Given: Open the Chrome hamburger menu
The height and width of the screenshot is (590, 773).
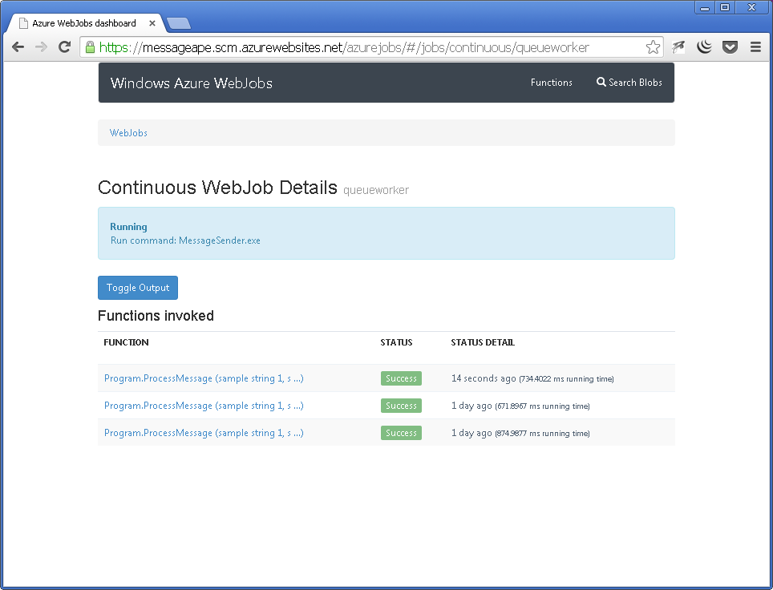Looking at the screenshot, I should tap(755, 47).
